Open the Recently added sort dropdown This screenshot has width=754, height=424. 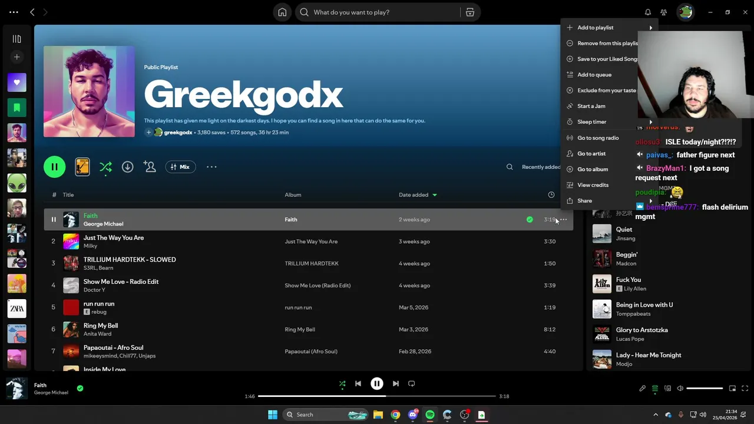click(541, 167)
